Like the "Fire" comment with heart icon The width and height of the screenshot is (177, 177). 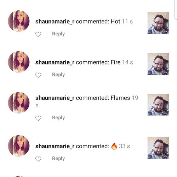click(38, 75)
